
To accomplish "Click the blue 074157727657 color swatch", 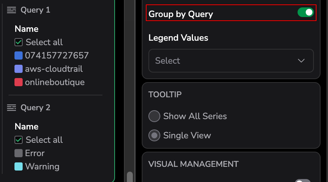I will pos(19,55).
